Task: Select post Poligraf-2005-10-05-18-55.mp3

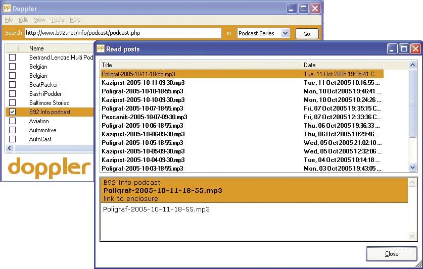Action: click(143, 143)
